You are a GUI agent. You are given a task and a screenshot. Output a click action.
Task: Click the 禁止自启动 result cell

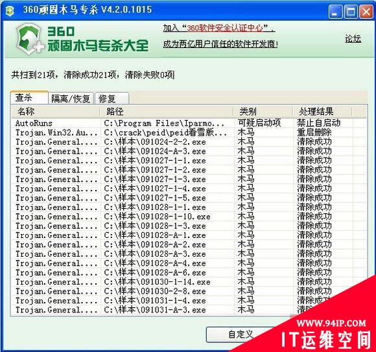pyautogui.click(x=319, y=123)
